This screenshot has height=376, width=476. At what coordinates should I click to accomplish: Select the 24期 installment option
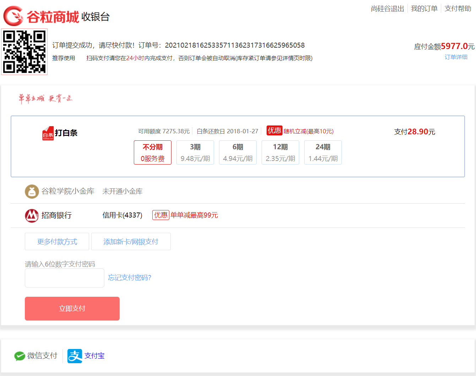(x=323, y=152)
